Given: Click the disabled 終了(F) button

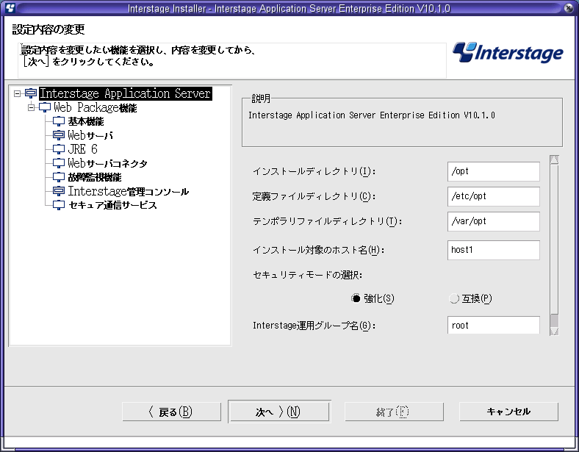Looking at the screenshot, I should [394, 412].
